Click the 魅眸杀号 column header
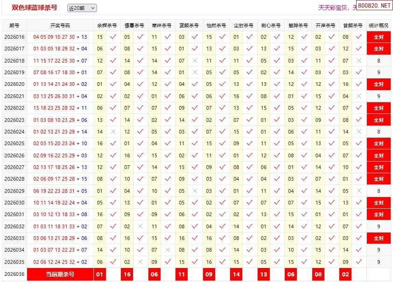Viewport: 393px width, 282px height. pyautogui.click(x=298, y=26)
